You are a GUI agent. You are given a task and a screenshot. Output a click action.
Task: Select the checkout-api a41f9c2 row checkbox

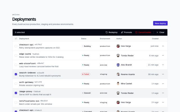[x=16, y=46]
